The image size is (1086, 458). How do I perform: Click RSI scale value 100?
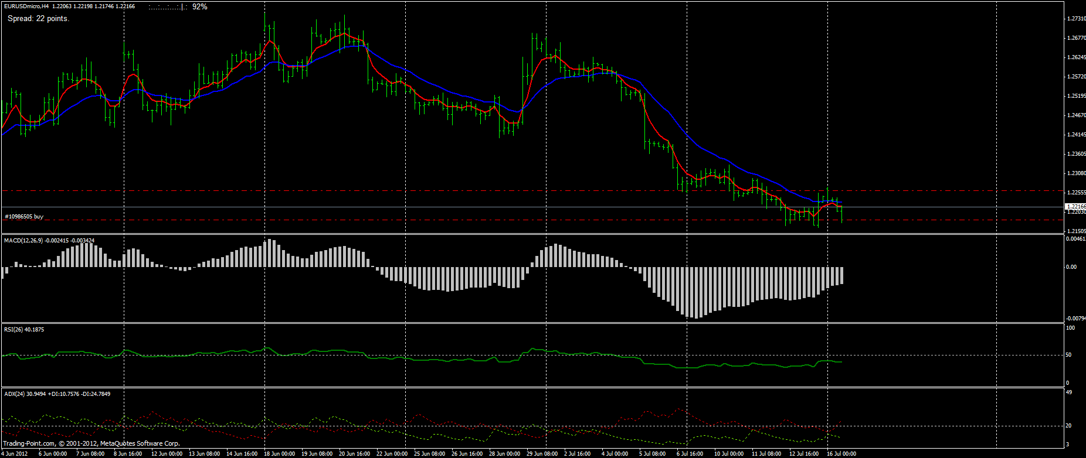tap(1071, 328)
